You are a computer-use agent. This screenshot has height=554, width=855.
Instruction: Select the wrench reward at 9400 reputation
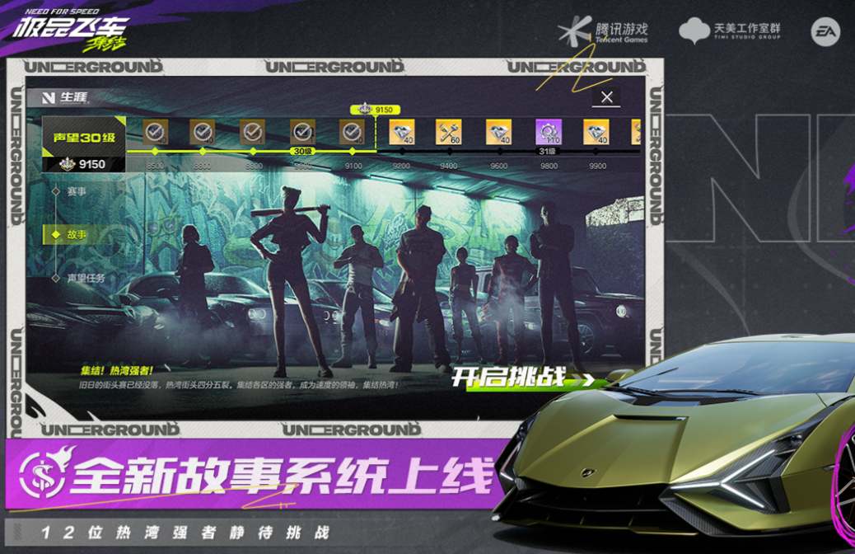449,132
